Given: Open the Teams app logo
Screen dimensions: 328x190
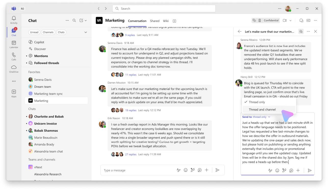Looking at the screenshot, I should coord(14,9).
